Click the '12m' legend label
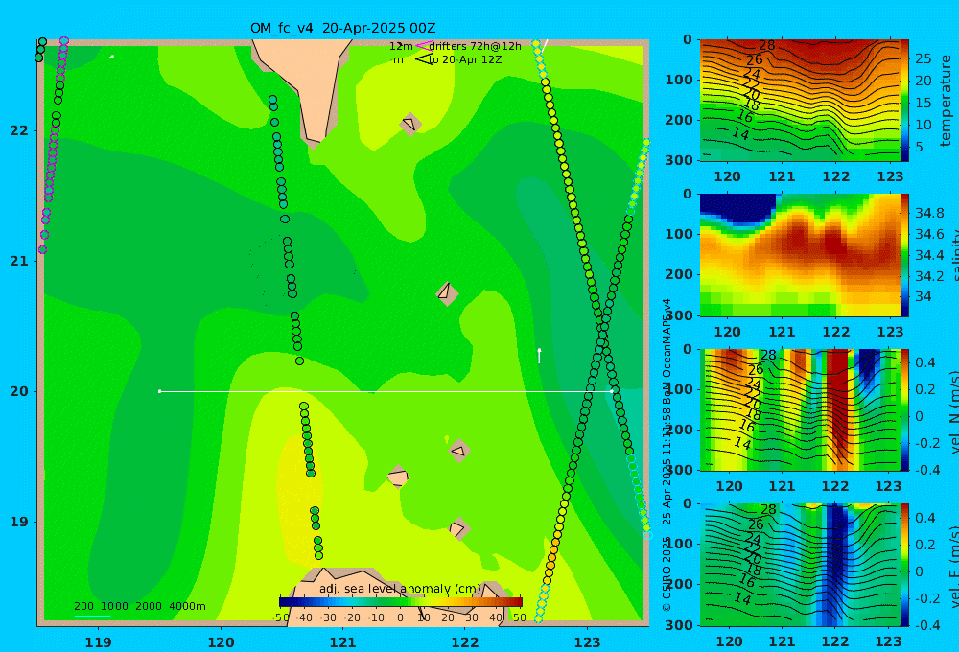The width and height of the screenshot is (959, 652). [401, 46]
